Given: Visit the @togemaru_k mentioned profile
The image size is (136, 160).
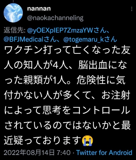Looking at the screenshot, I should click(x=84, y=39).
